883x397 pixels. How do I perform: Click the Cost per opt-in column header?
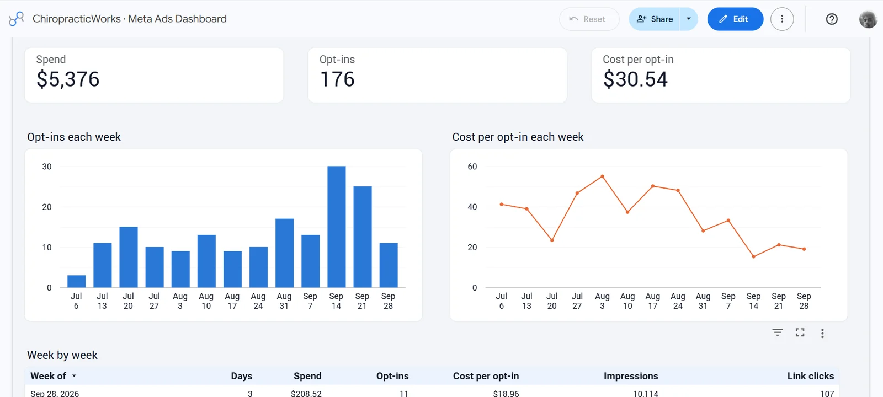point(486,376)
